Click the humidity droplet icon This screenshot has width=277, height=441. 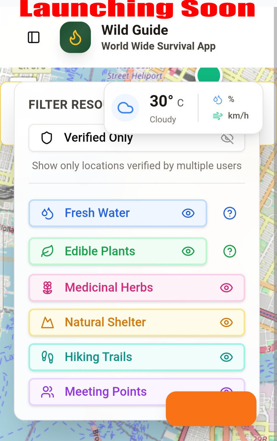click(x=218, y=100)
